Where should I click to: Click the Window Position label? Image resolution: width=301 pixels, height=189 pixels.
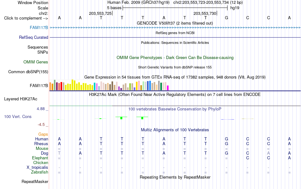click(x=33, y=3)
